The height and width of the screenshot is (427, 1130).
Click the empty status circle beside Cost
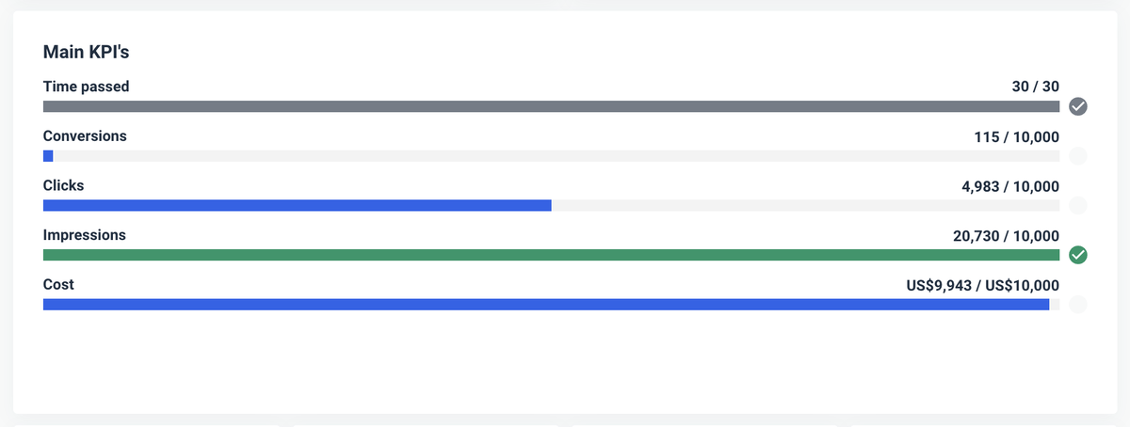[x=1078, y=304]
